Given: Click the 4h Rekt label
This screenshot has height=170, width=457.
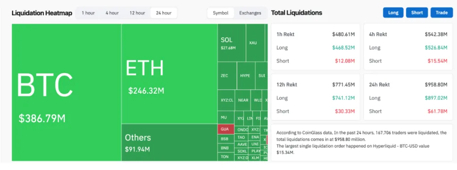Looking at the screenshot, I should tap(378, 34).
